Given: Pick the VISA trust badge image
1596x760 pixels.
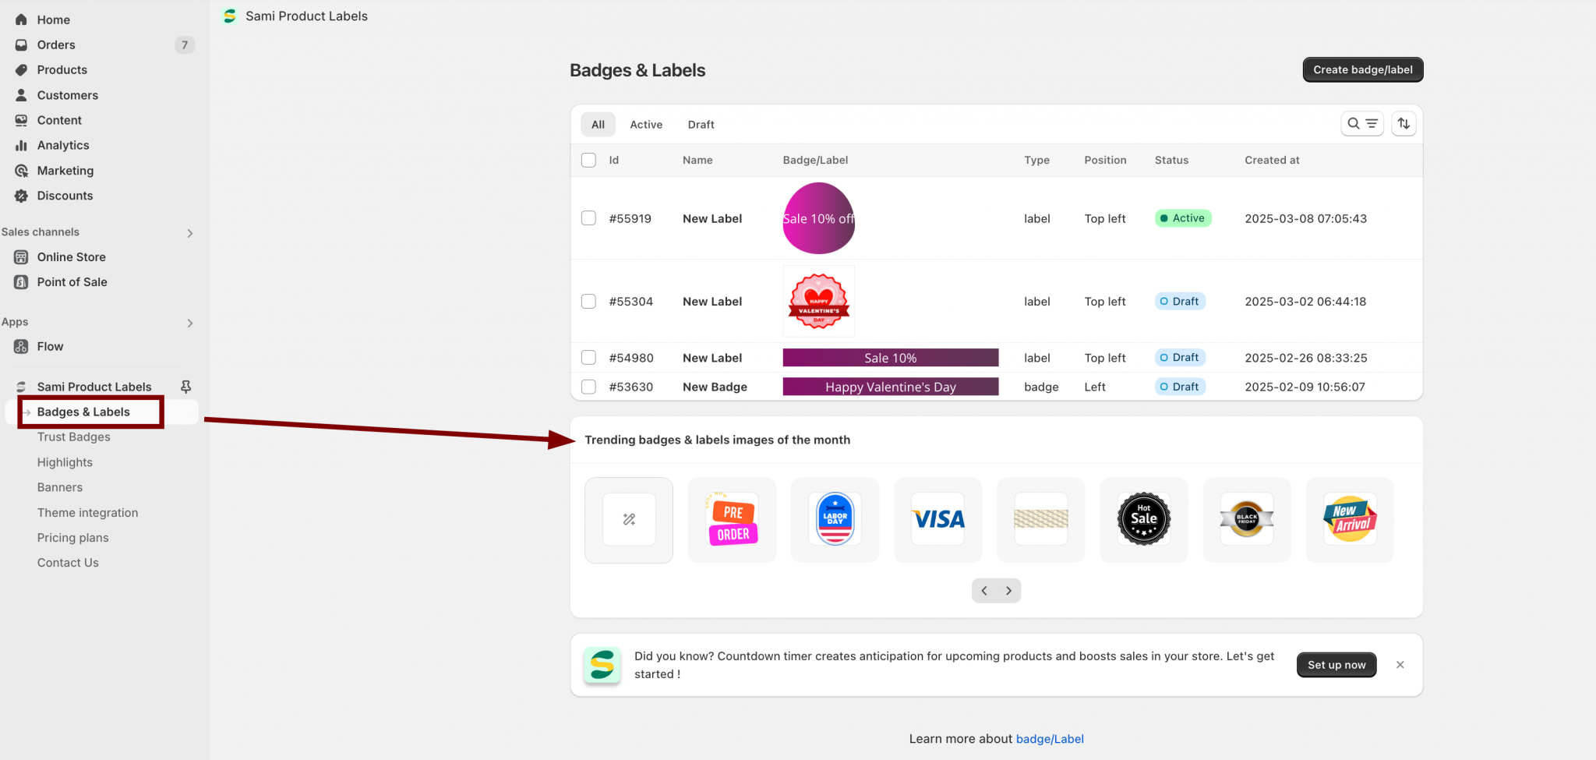Looking at the screenshot, I should [x=937, y=520].
